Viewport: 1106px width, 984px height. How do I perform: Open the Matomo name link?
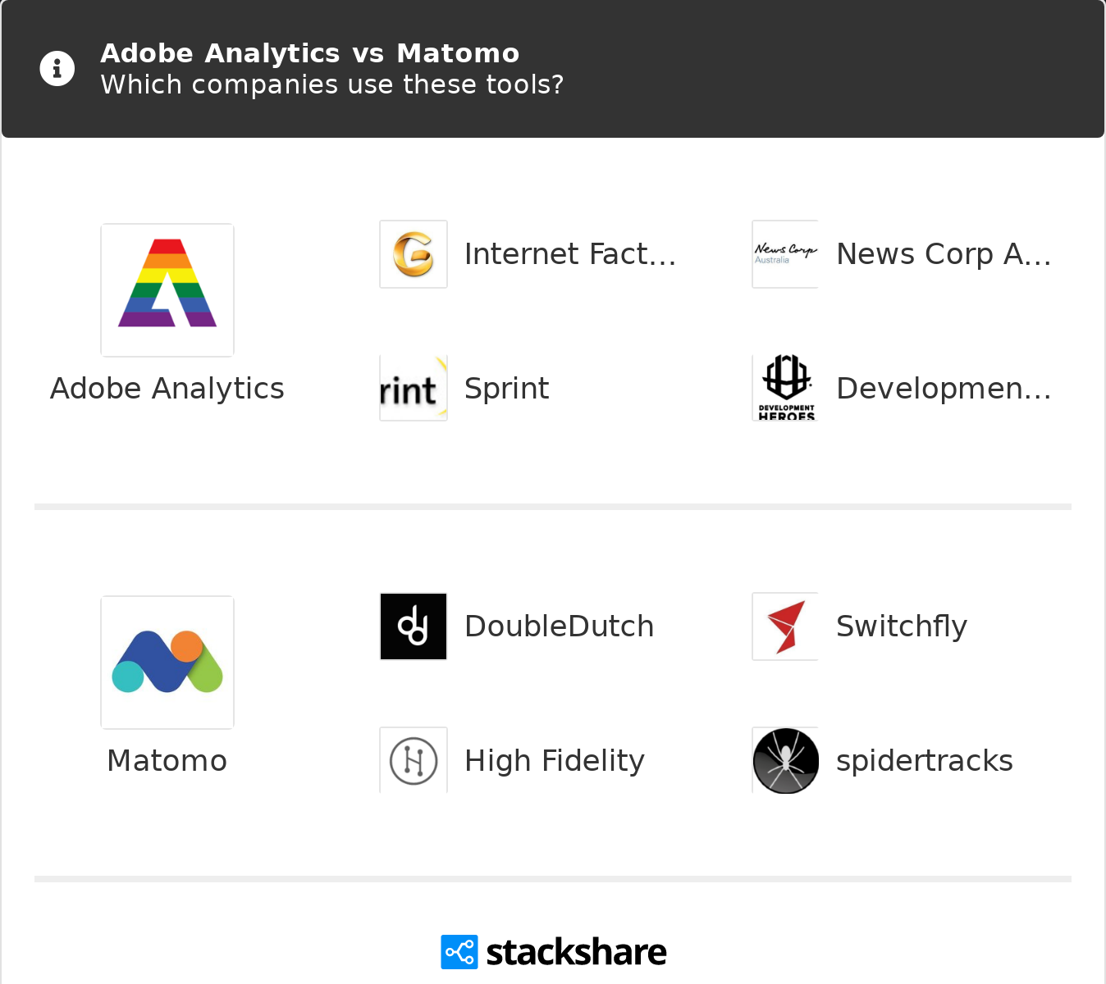click(167, 761)
